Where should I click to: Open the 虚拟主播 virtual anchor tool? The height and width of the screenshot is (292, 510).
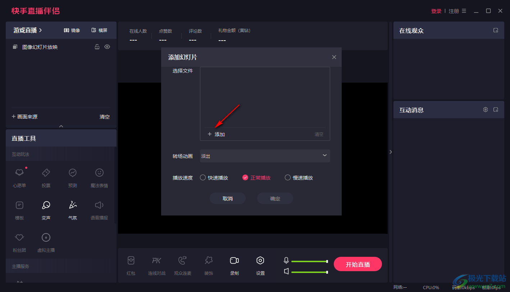point(46,242)
